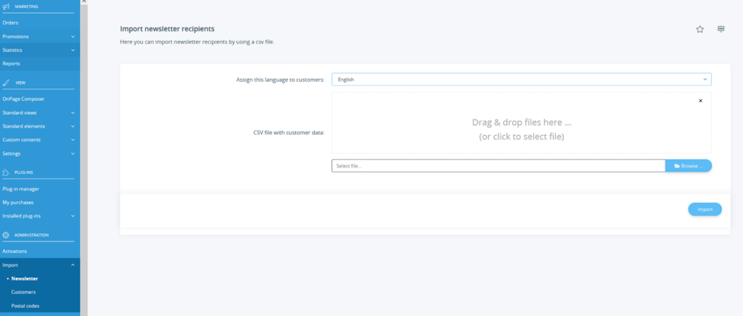Remove file using the X in drop zone
Image resolution: width=743 pixels, height=316 pixels.
pos(700,101)
